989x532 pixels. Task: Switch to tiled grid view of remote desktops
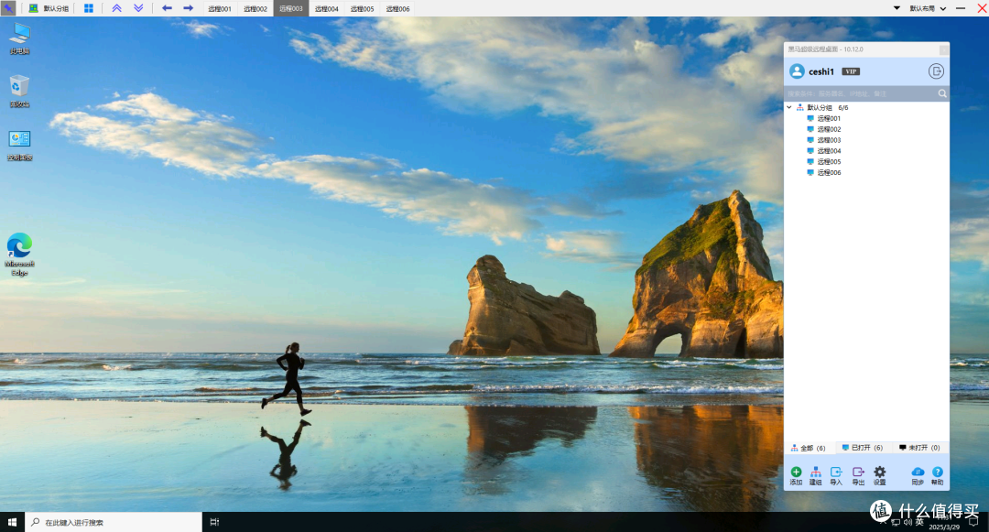(x=89, y=8)
